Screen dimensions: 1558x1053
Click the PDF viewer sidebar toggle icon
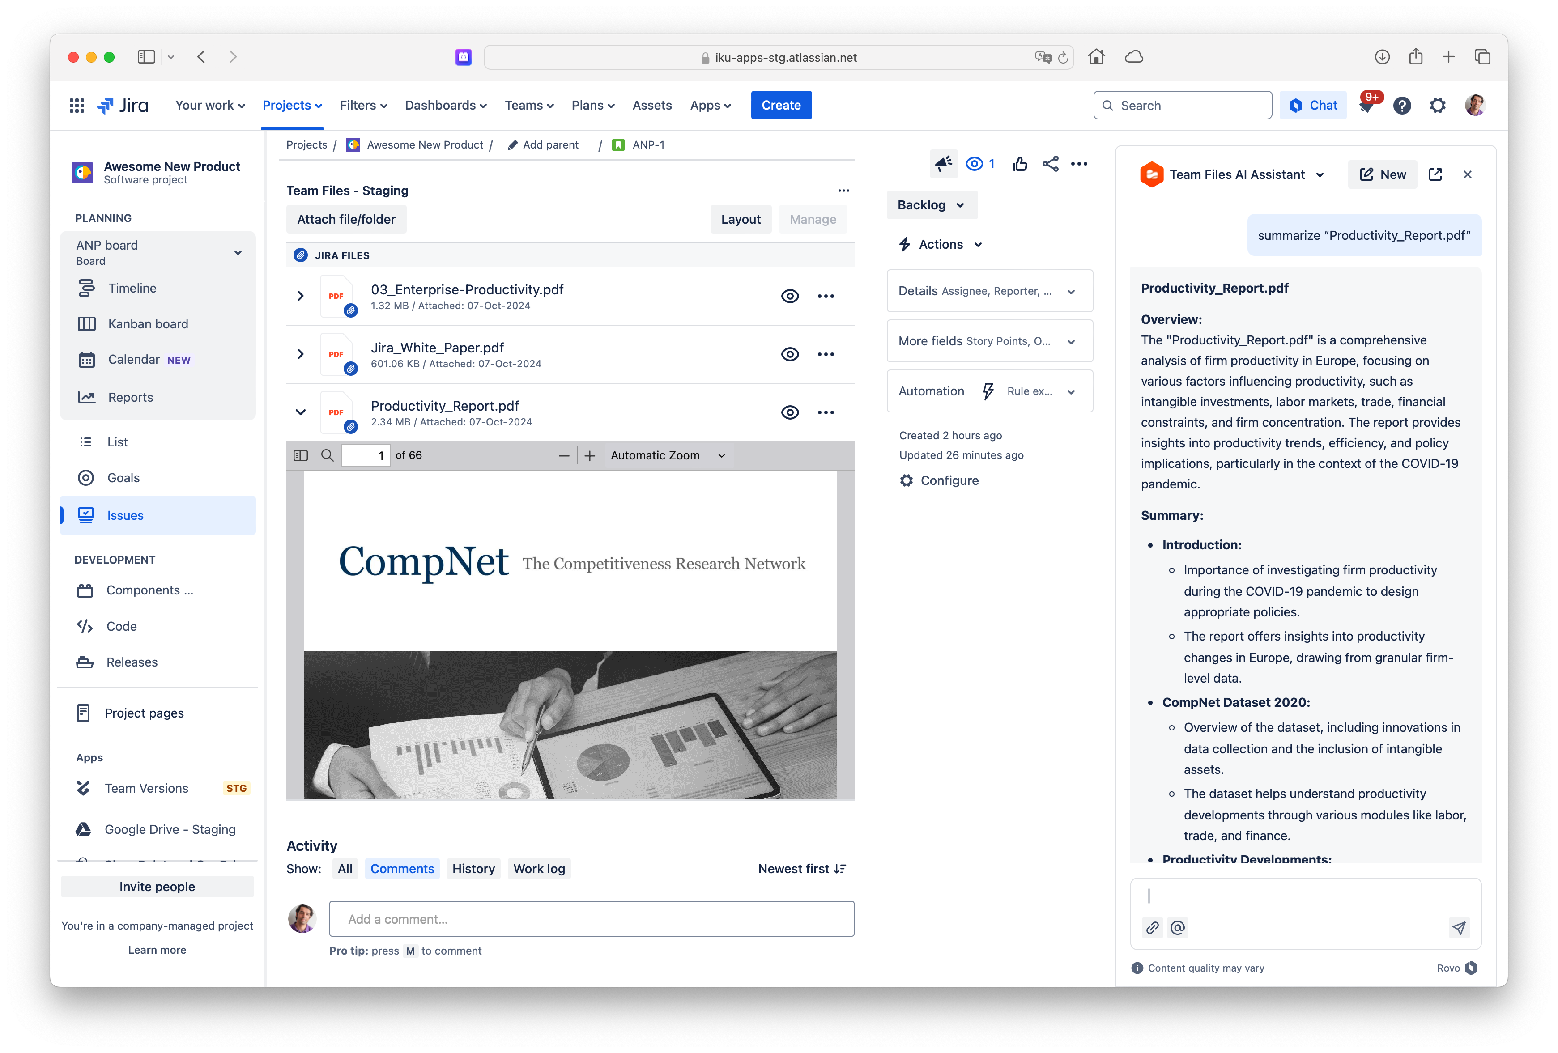point(300,455)
